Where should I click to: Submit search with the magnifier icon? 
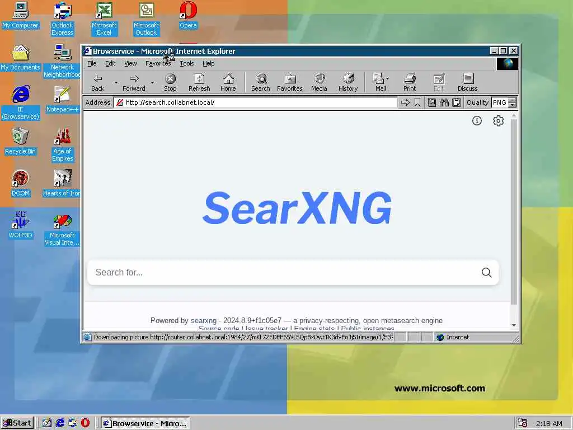486,273
